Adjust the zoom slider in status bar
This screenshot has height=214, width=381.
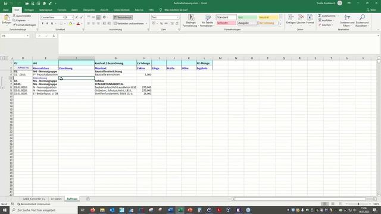(x=358, y=204)
